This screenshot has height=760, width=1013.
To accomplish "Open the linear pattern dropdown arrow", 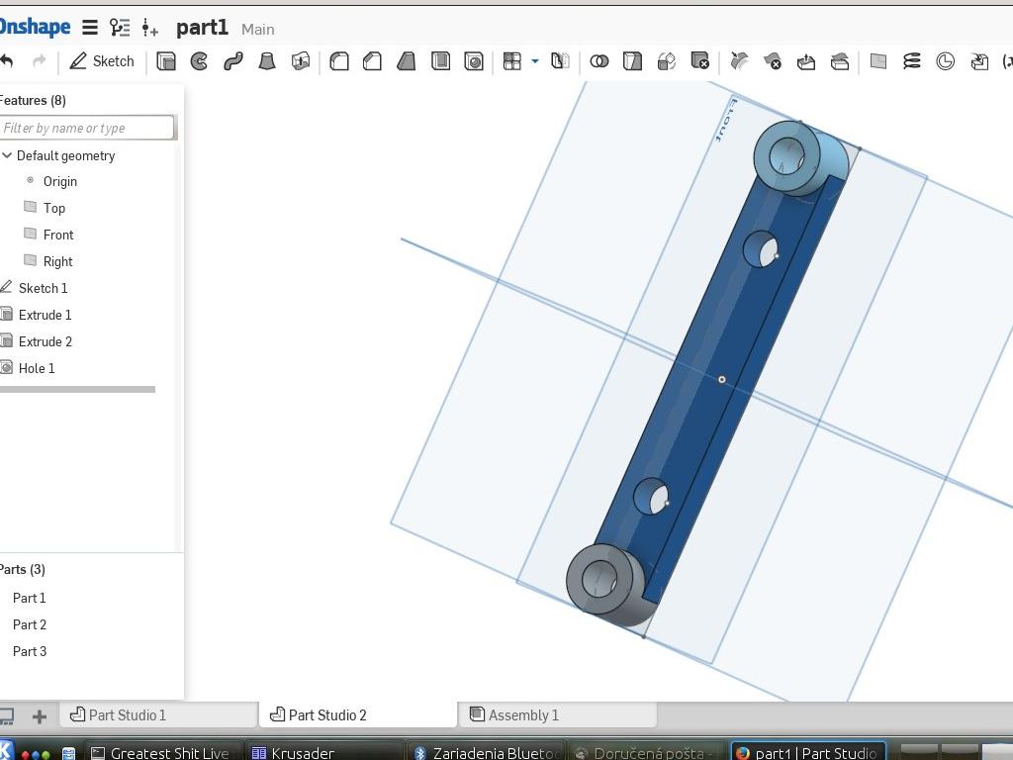I will [535, 61].
